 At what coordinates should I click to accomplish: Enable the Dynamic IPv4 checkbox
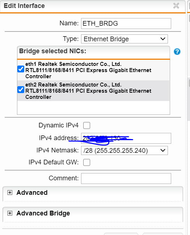pos(86,125)
